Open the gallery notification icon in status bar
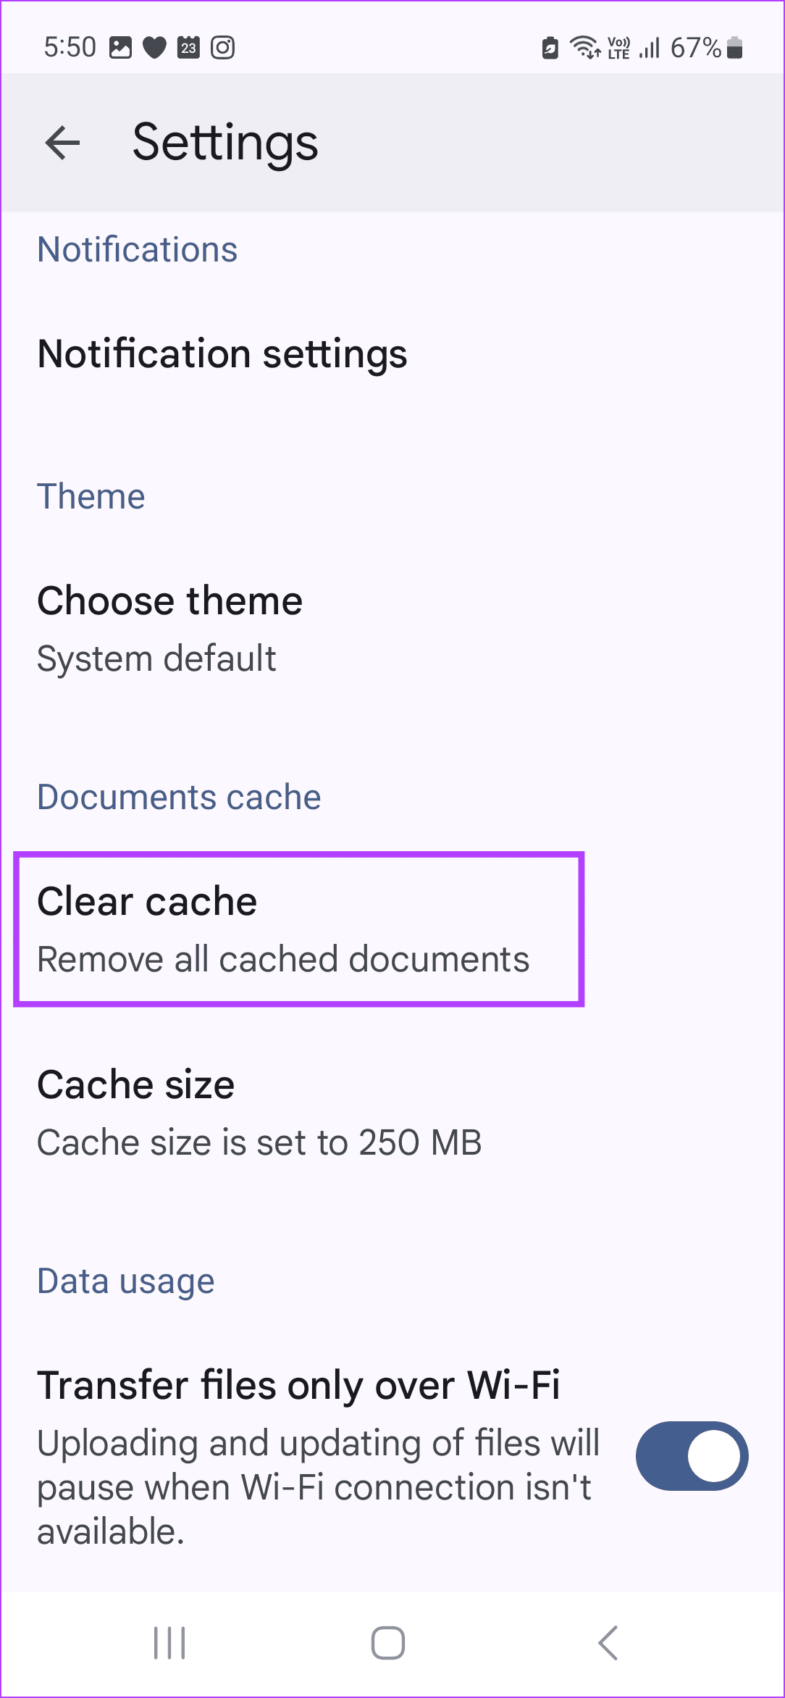Image resolution: width=785 pixels, height=1698 pixels. coord(120,48)
